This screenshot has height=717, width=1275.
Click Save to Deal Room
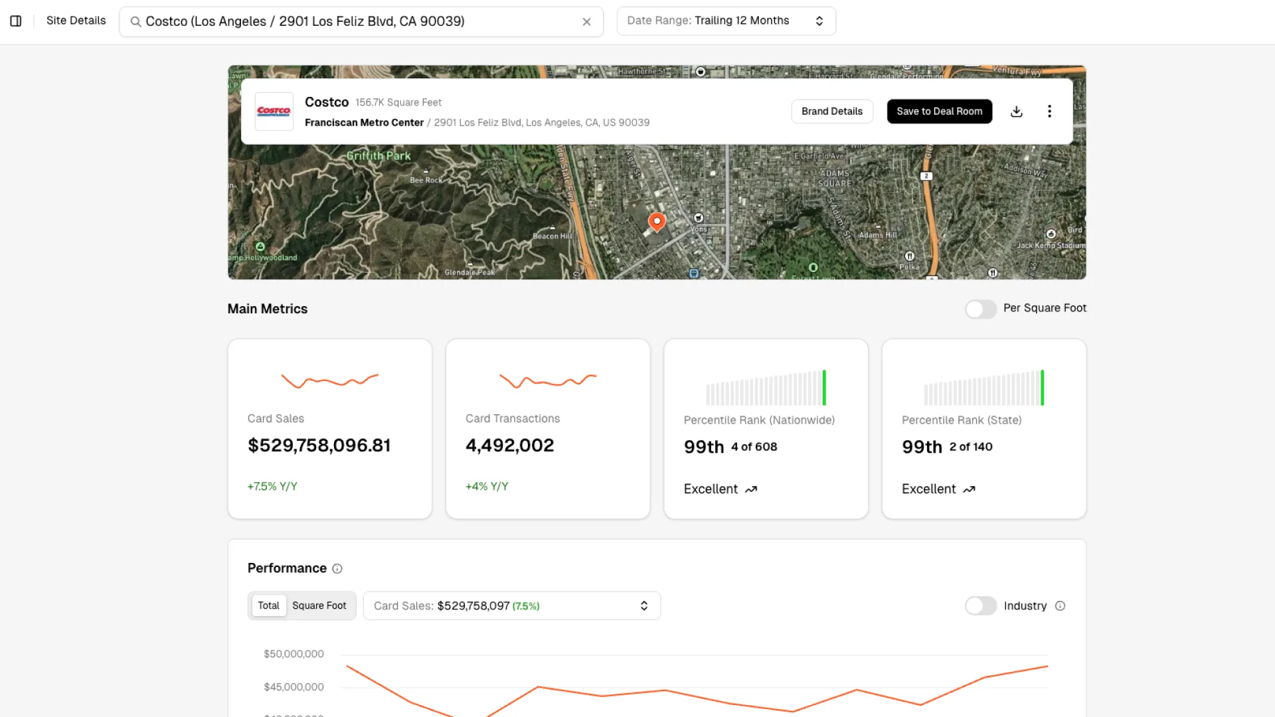pyautogui.click(x=939, y=111)
